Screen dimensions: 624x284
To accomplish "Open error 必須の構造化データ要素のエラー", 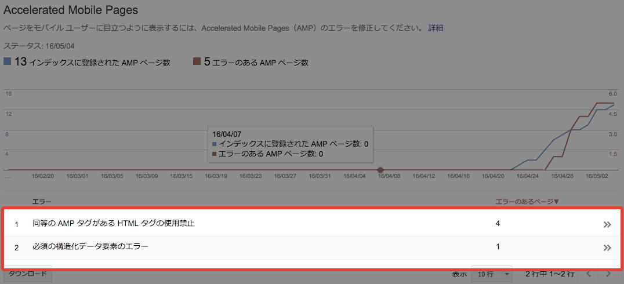I will pos(90,247).
